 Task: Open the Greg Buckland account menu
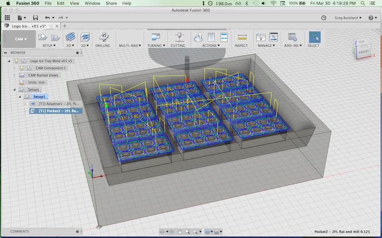coord(348,18)
